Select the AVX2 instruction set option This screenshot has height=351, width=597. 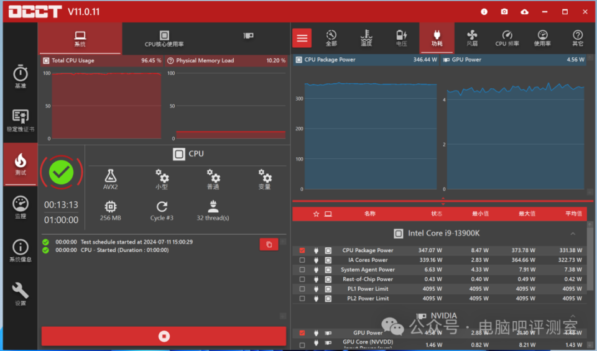click(111, 180)
